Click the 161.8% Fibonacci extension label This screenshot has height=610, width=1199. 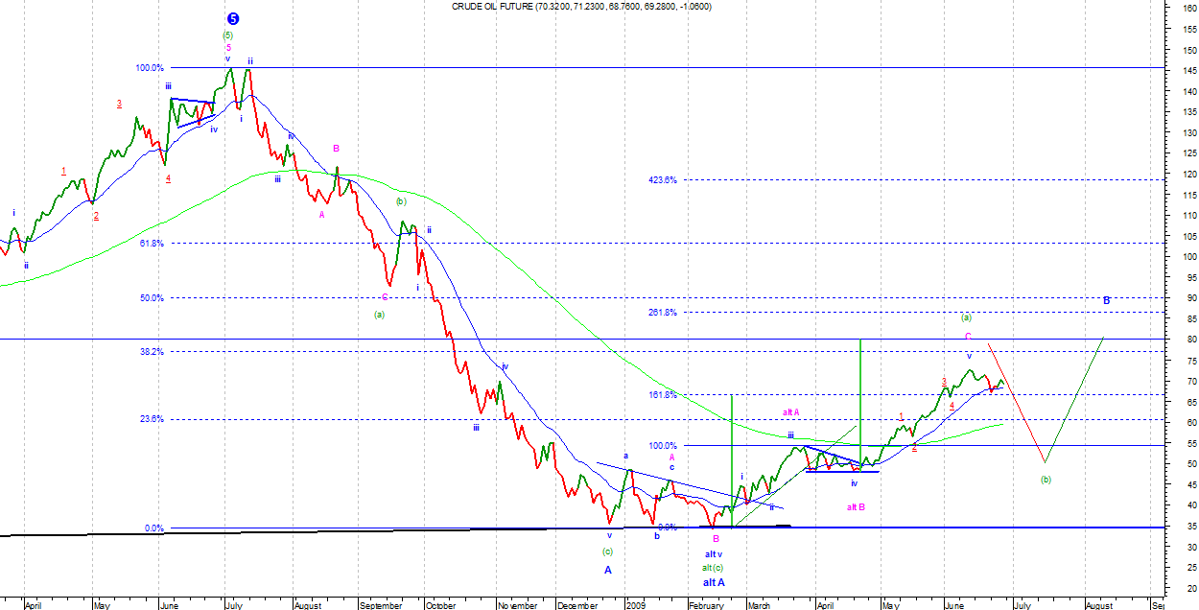click(663, 394)
